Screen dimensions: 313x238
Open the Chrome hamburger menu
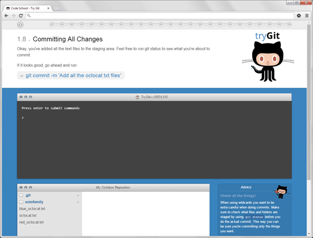coord(307,15)
